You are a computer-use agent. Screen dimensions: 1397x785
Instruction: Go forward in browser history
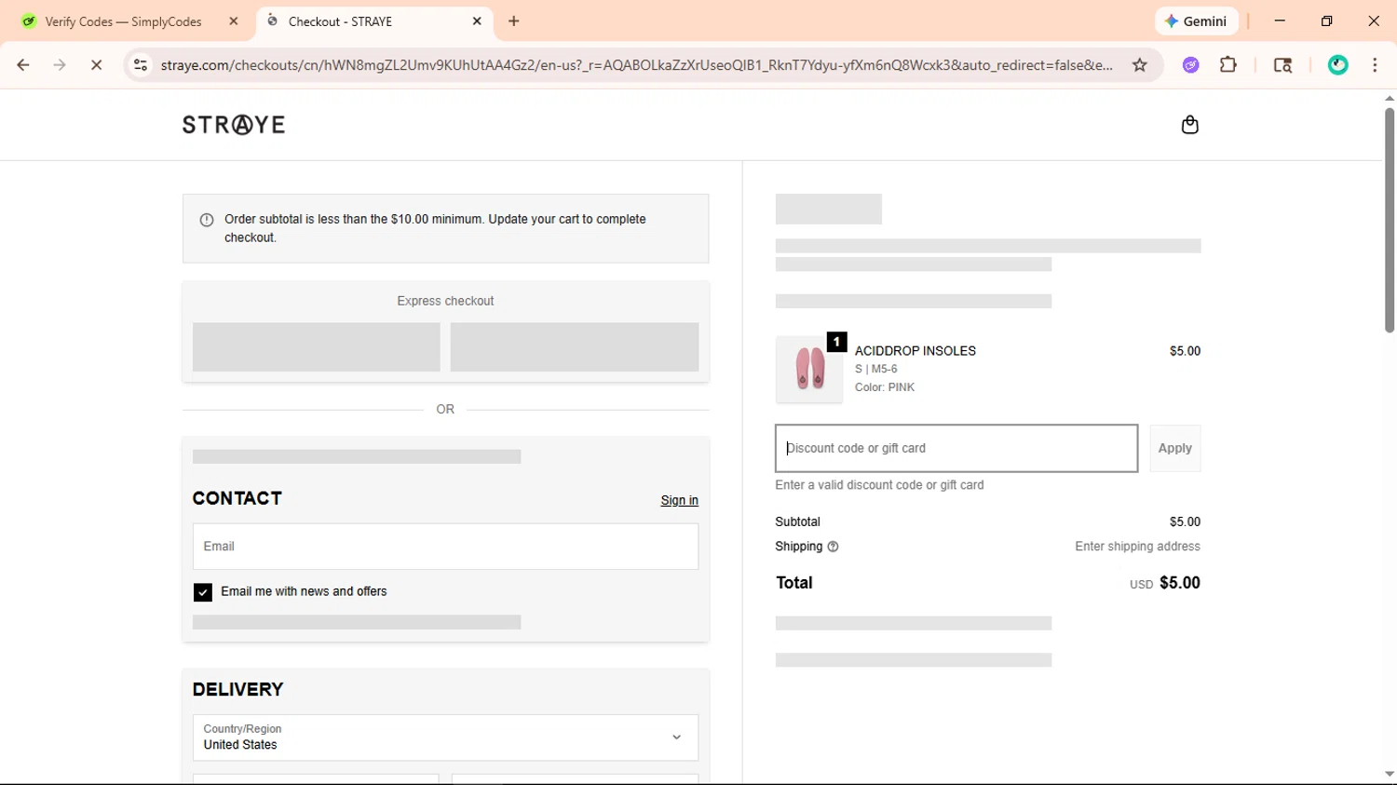pyautogui.click(x=60, y=65)
